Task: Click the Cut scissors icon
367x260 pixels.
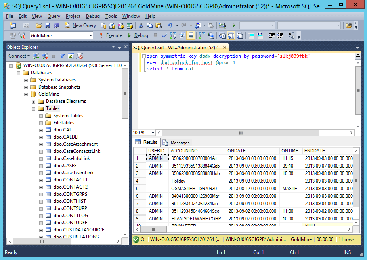Action: (x=140, y=25)
